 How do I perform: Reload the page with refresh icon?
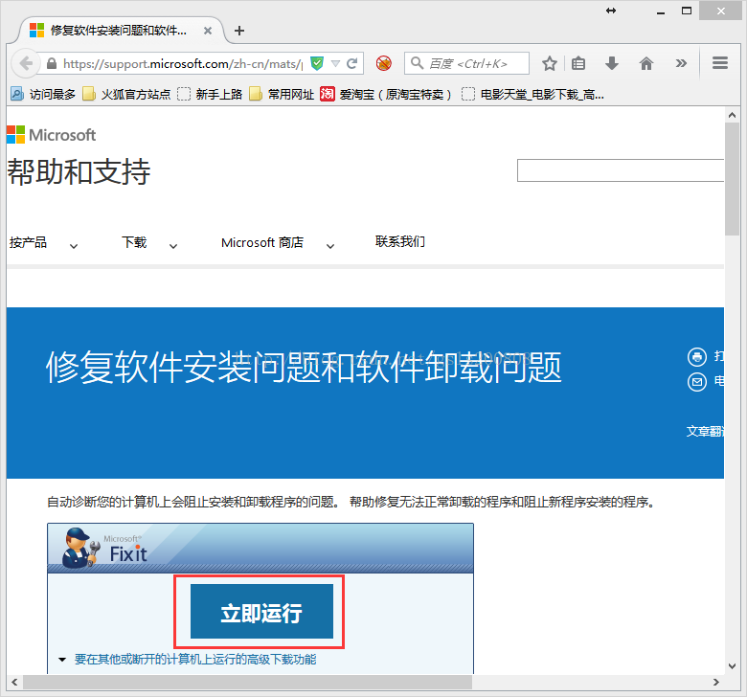pyautogui.click(x=352, y=64)
